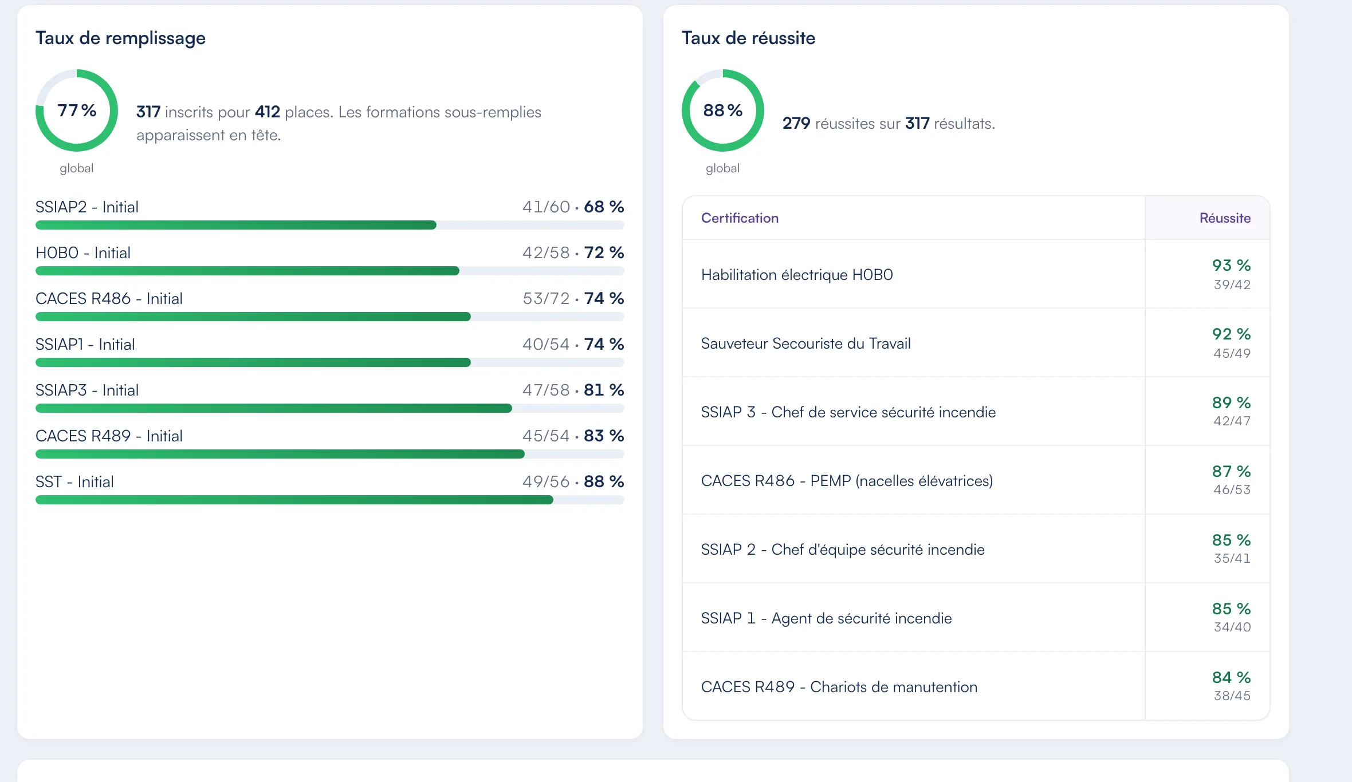Click the 41/60 · 68 % value
Screen dimensions: 1352x782
pos(573,207)
